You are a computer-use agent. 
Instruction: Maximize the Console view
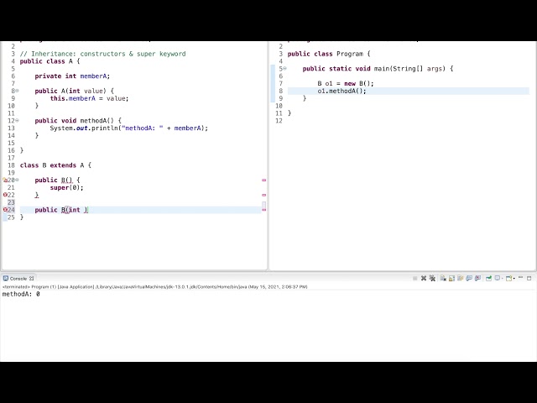pyautogui.click(x=529, y=278)
